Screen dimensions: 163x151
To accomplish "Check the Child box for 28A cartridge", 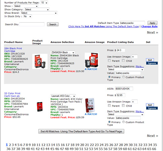I will coord(123,61).
